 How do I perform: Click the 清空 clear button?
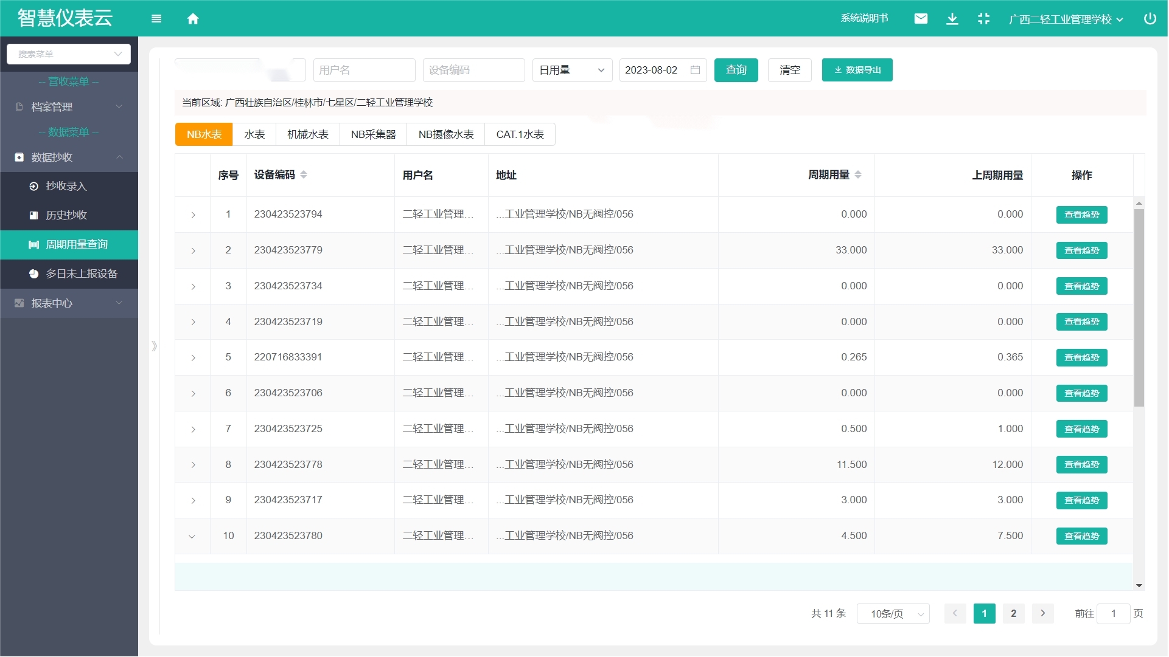789,70
